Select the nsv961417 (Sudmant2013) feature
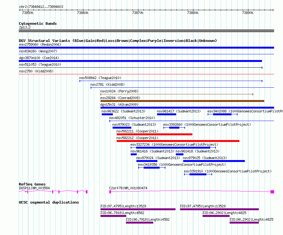This screenshot has width=283, height=235. coord(166,114)
